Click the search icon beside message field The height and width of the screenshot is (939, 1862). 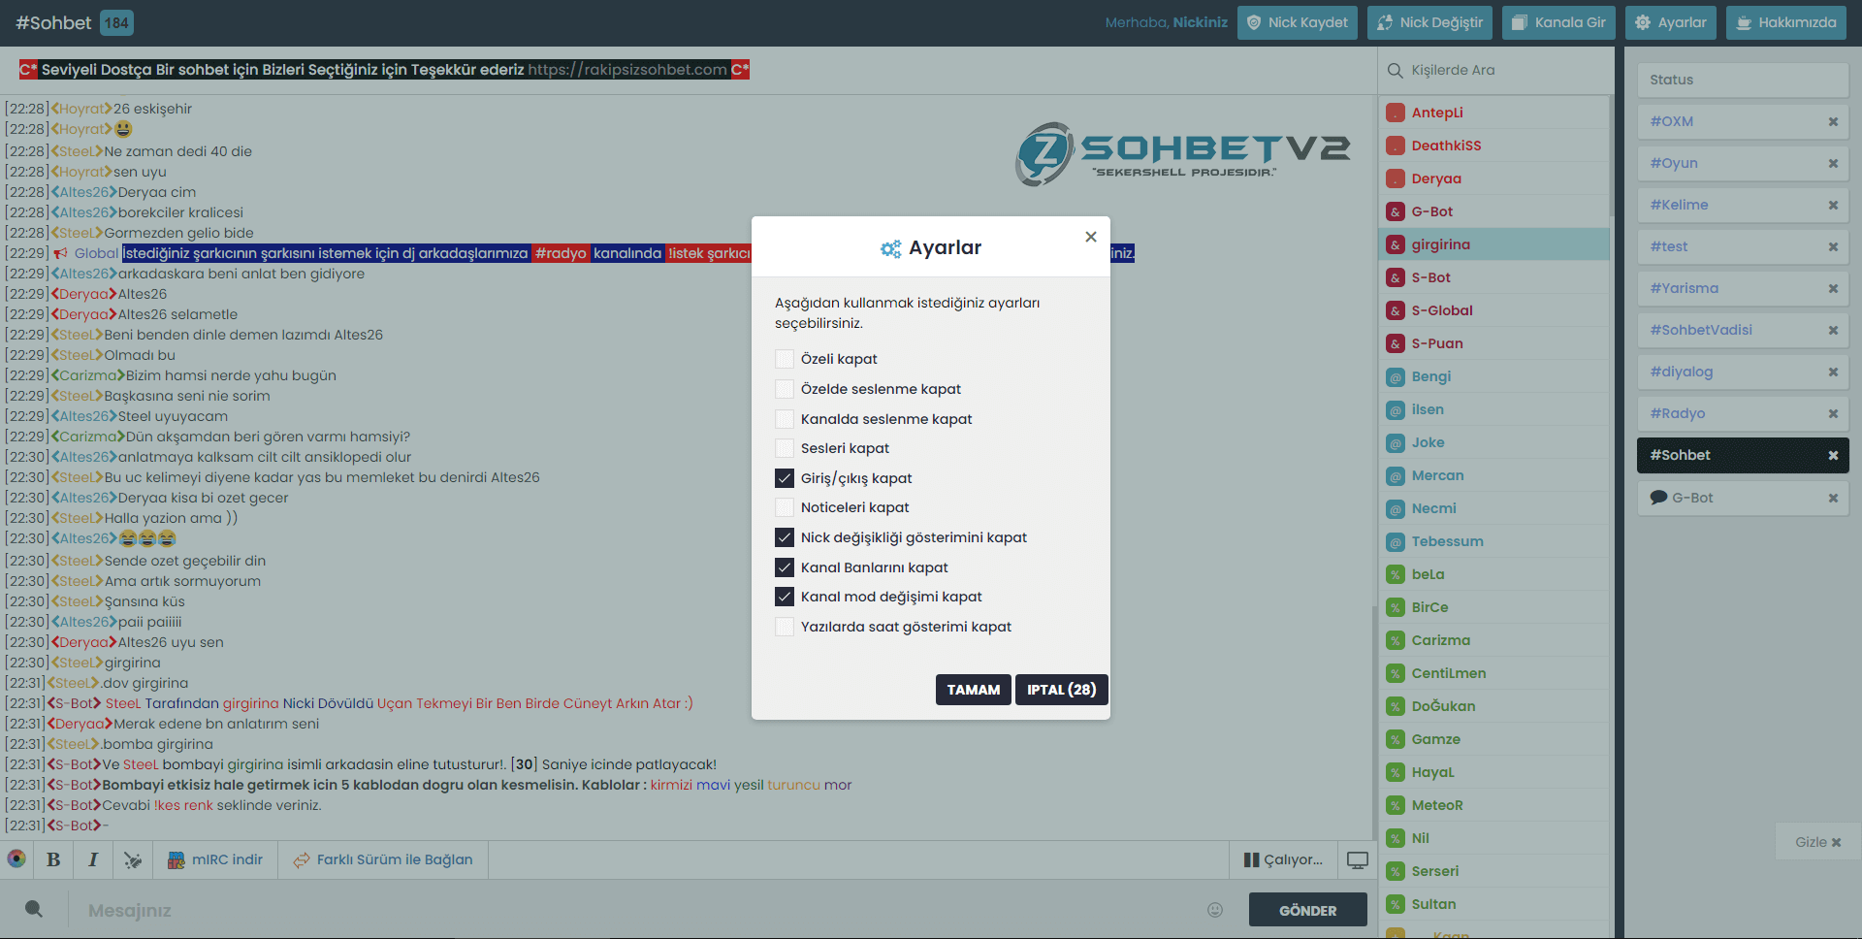pyautogui.click(x=34, y=909)
